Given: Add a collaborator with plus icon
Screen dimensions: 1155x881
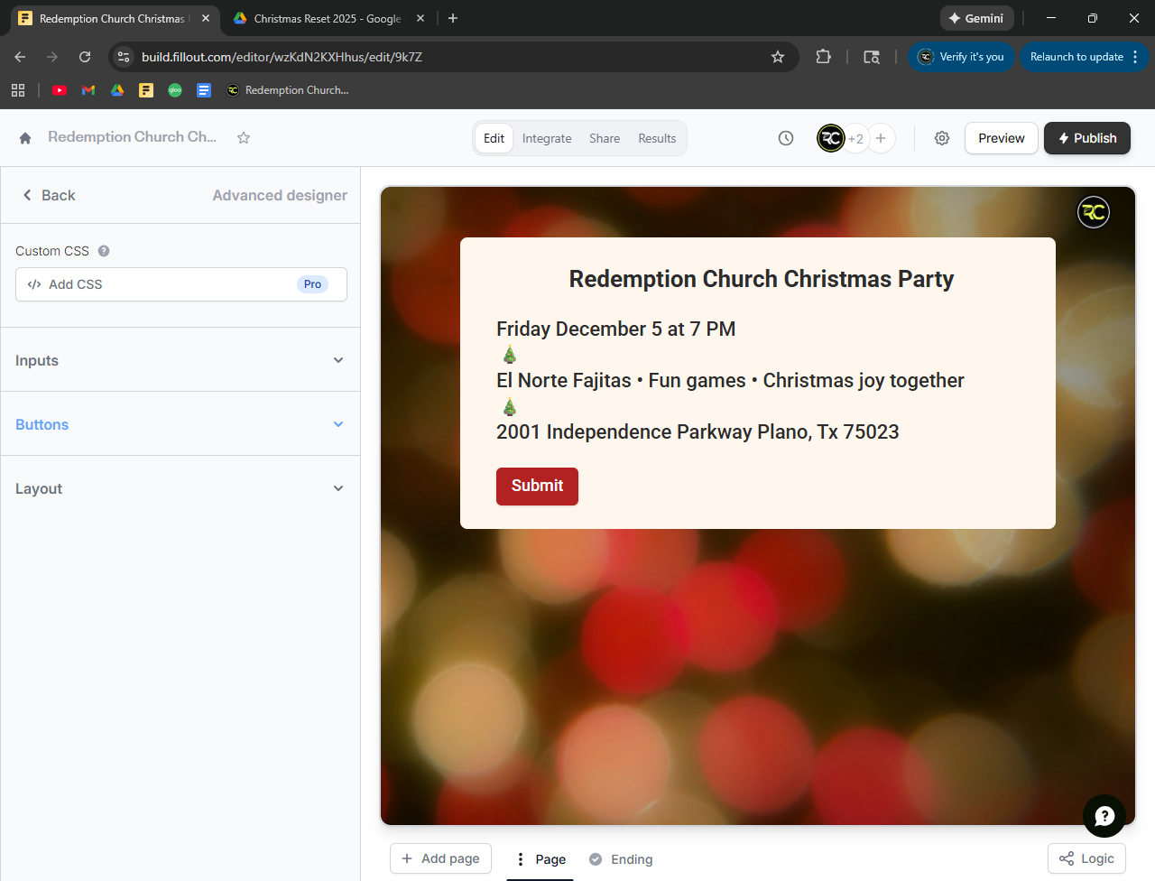Looking at the screenshot, I should click(881, 138).
